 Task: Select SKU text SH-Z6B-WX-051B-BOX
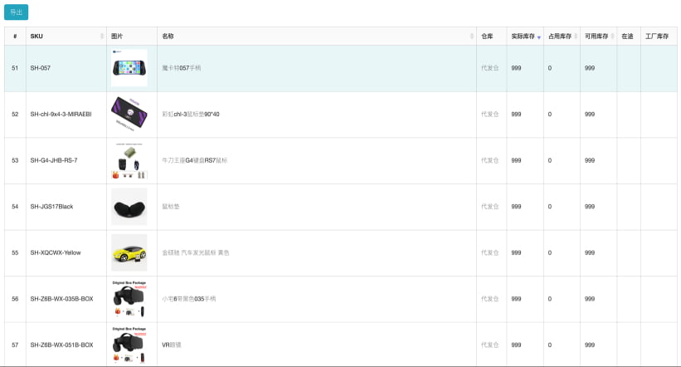[61, 345]
